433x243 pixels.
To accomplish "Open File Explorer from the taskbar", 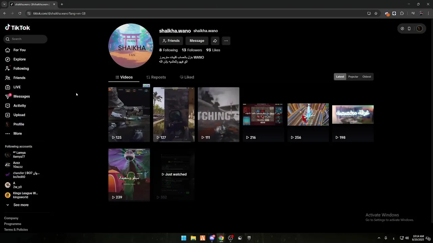I will coord(193,238).
